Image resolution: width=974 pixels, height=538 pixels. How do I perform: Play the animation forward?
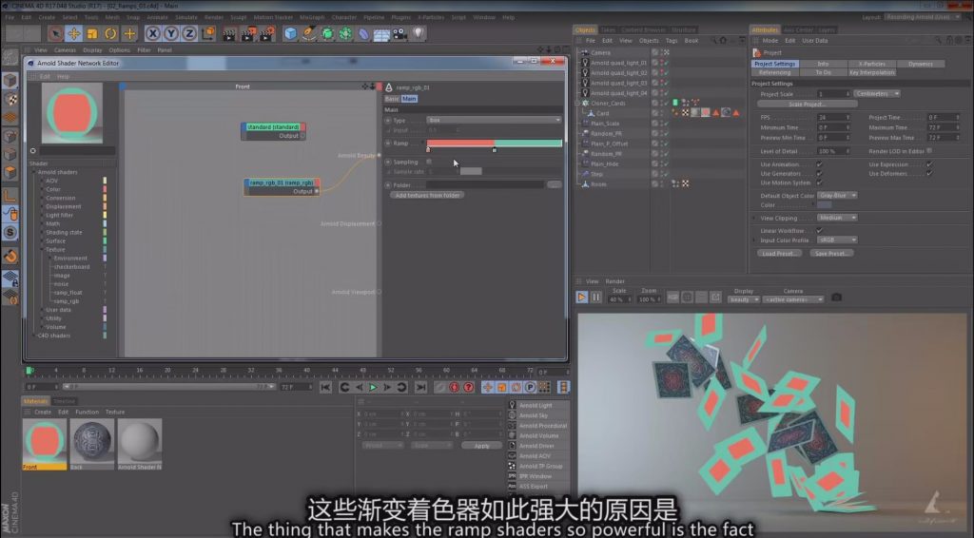pos(373,387)
